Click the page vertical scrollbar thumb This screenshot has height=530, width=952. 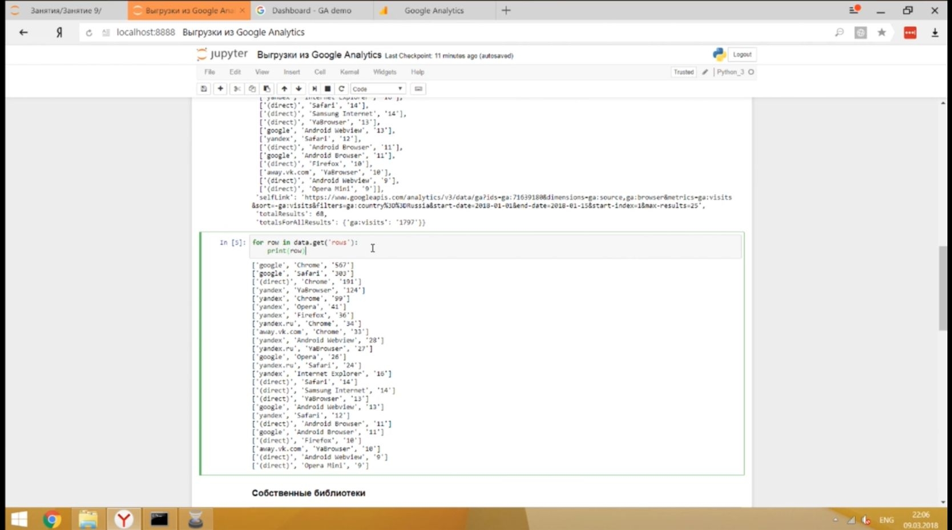tap(943, 288)
